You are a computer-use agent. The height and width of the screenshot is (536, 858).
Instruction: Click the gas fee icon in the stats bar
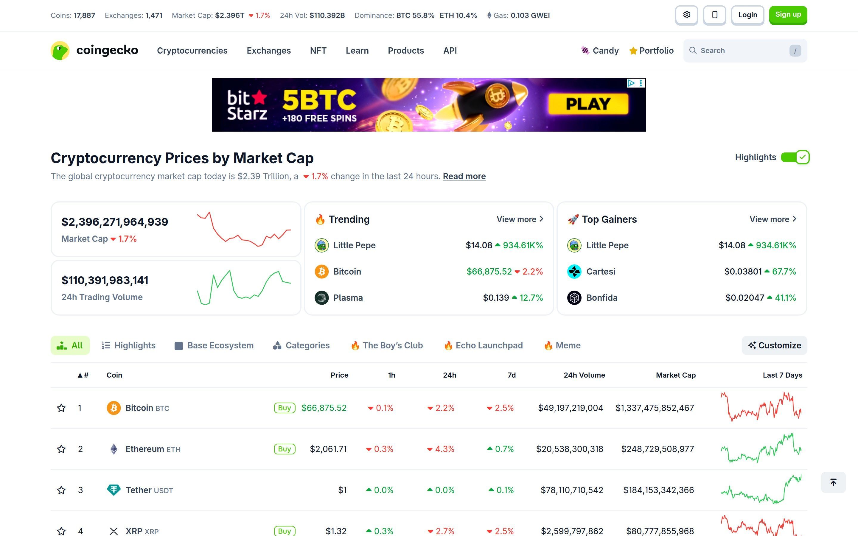(490, 15)
